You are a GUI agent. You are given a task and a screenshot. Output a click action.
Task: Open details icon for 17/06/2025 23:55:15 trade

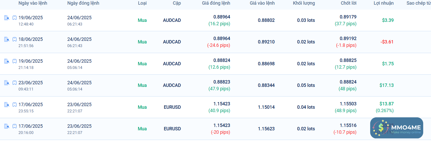pyautogui.click(x=7, y=105)
